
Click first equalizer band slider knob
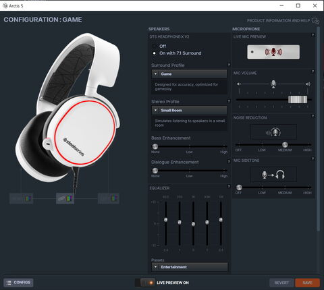click(166, 220)
